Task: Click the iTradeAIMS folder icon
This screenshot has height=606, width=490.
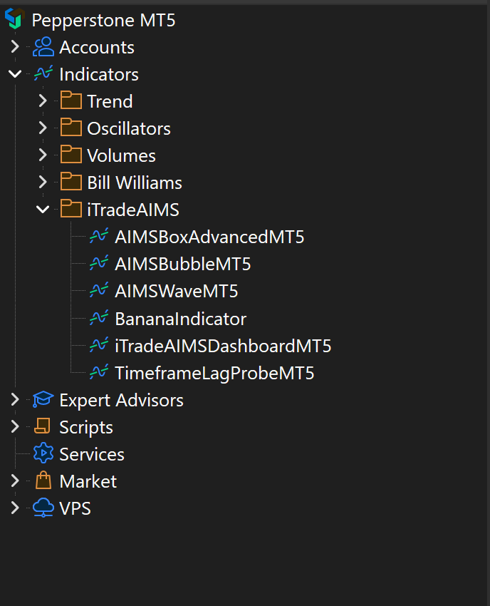Action: pos(71,209)
